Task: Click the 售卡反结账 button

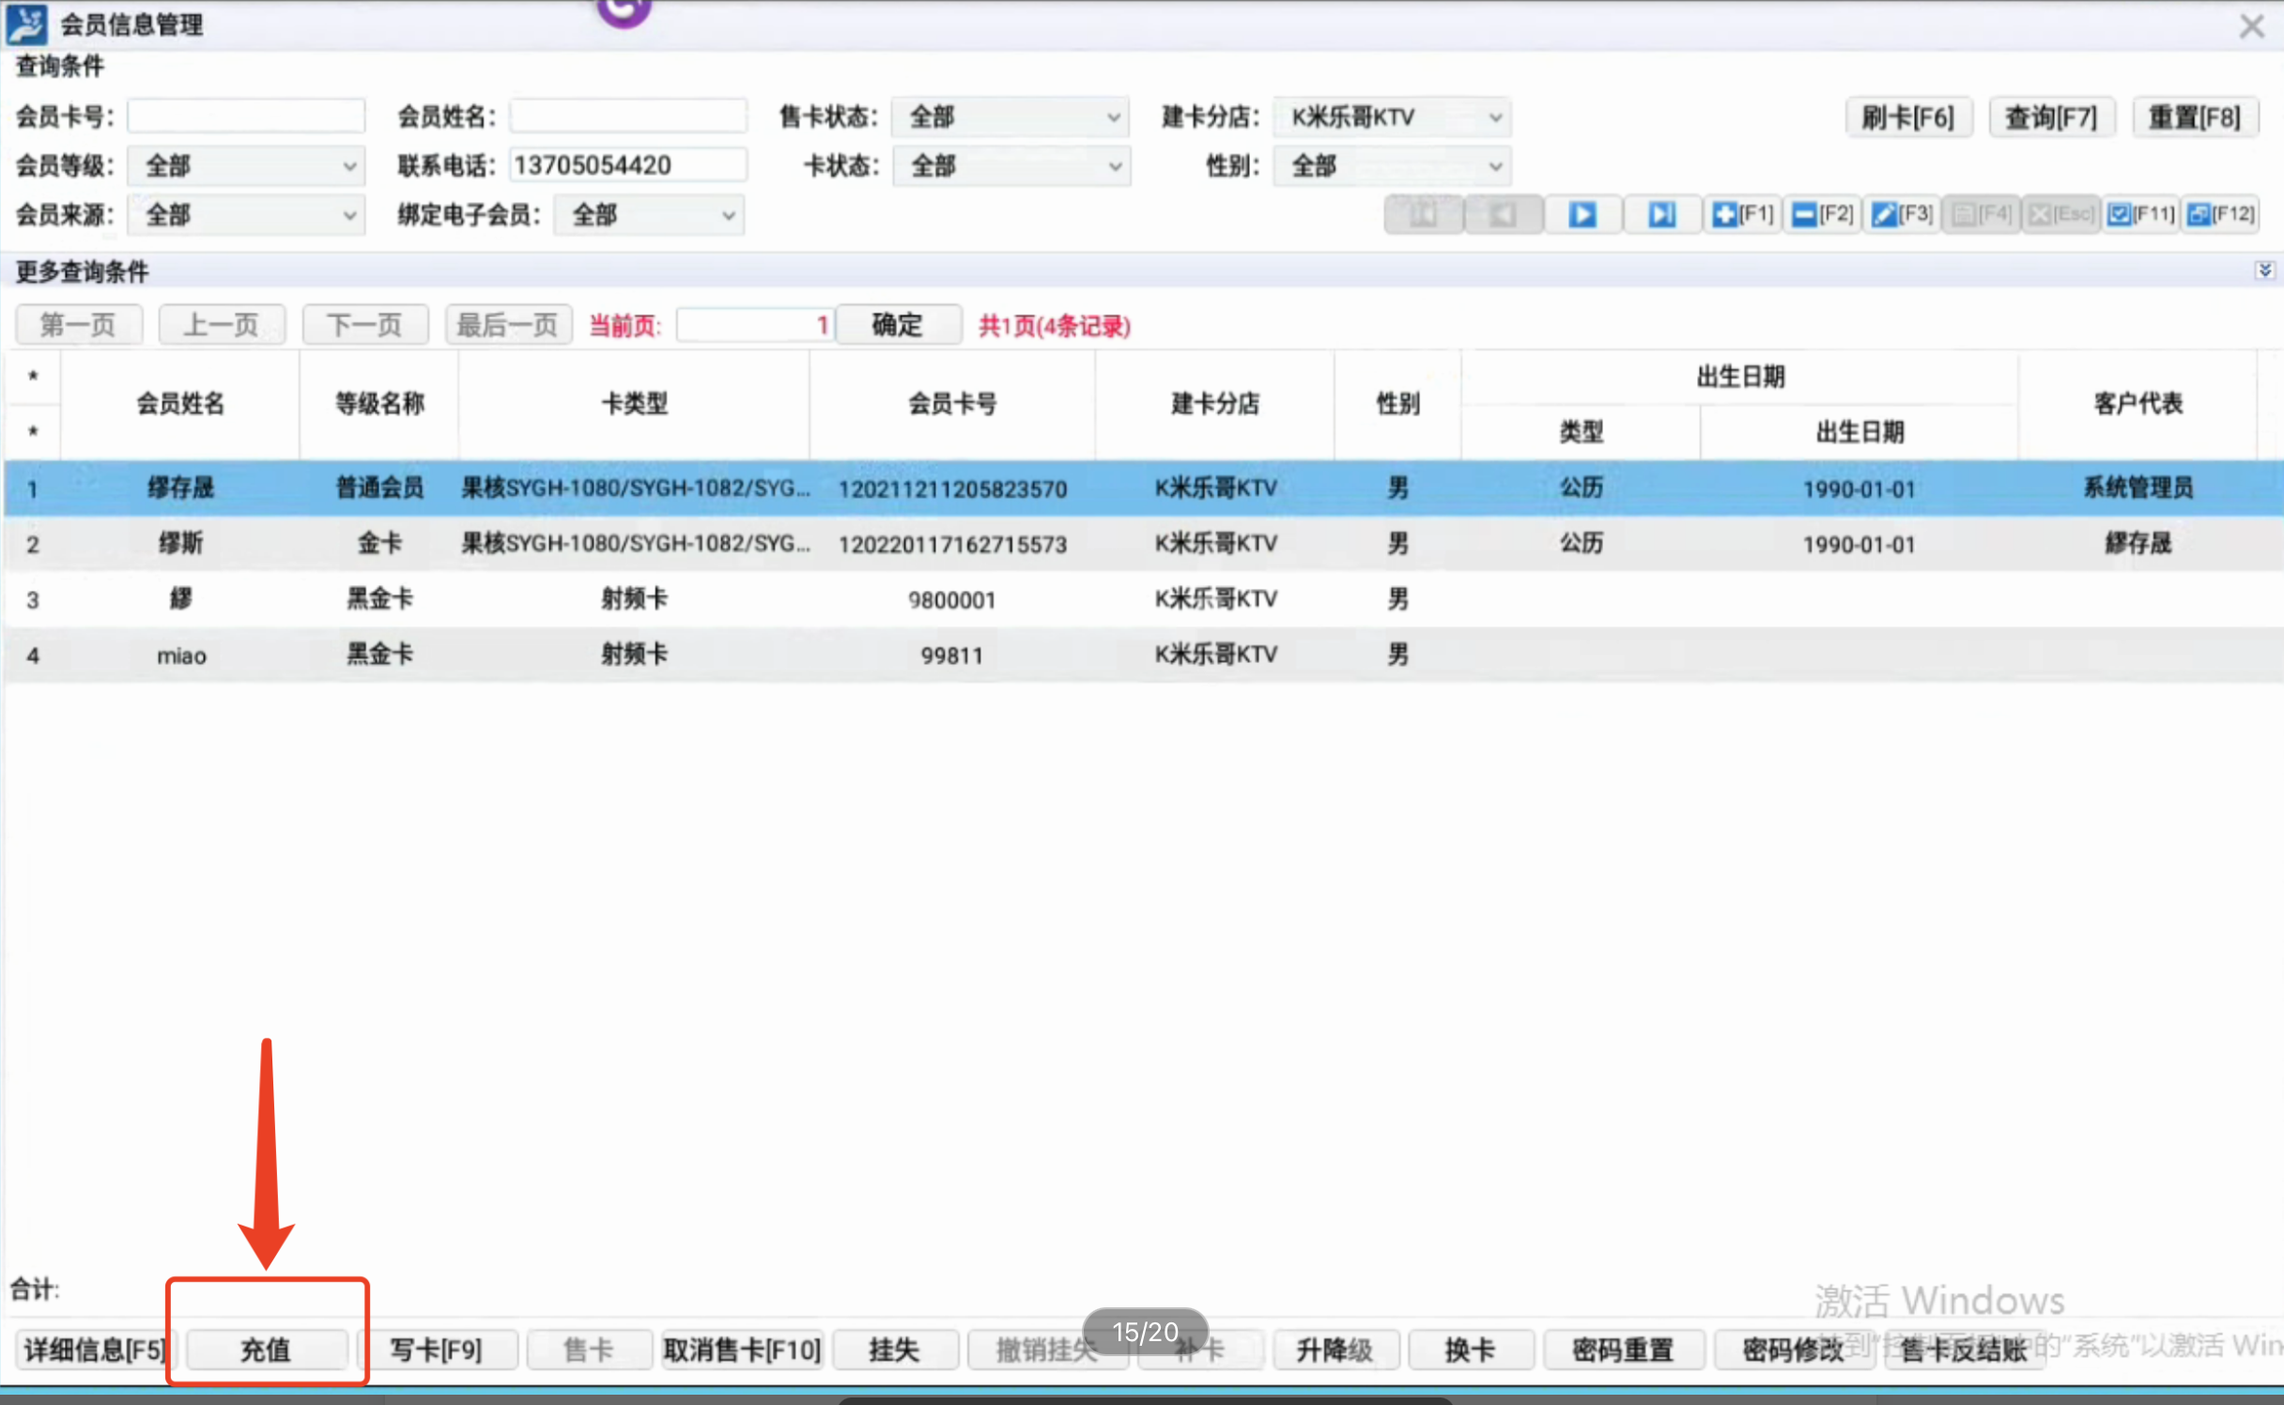Action: 1964,1350
